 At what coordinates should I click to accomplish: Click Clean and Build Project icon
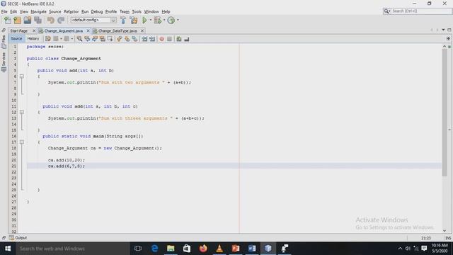click(134, 21)
